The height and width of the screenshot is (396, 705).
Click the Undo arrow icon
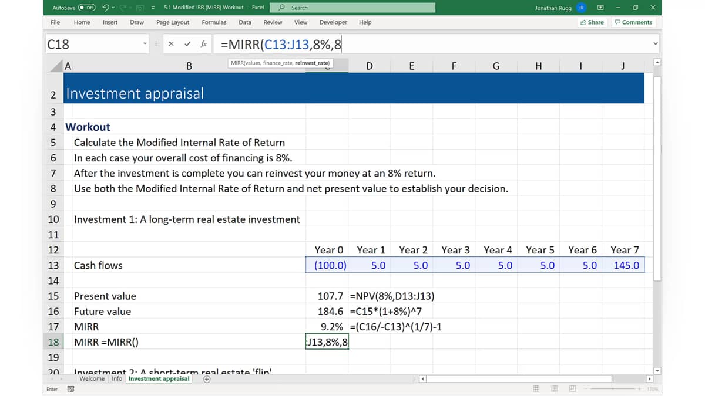pos(105,8)
